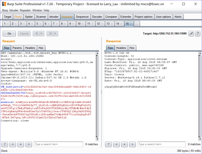The height and width of the screenshot is (154, 202).
Task: Open the request Hex tab
Action: coord(41,48)
